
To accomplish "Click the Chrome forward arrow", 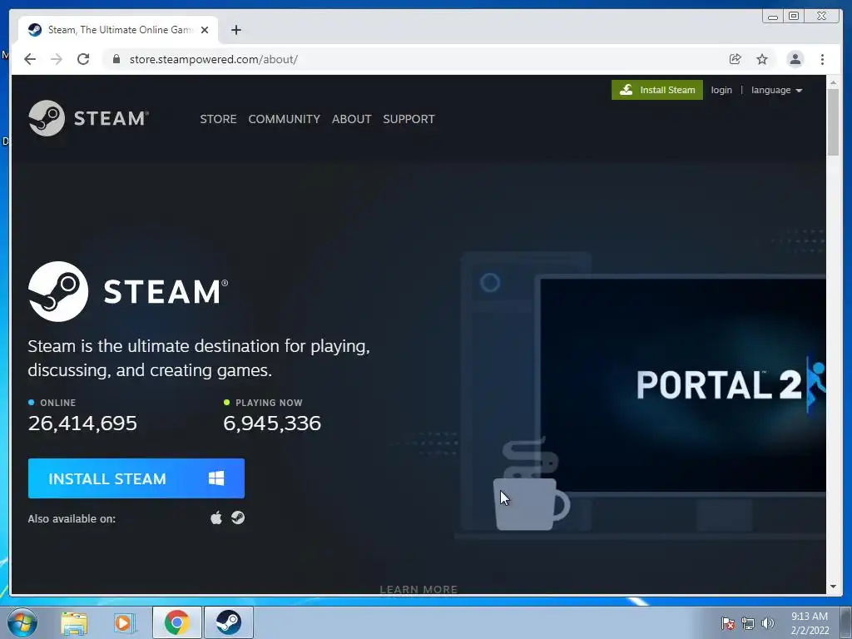I will [57, 59].
